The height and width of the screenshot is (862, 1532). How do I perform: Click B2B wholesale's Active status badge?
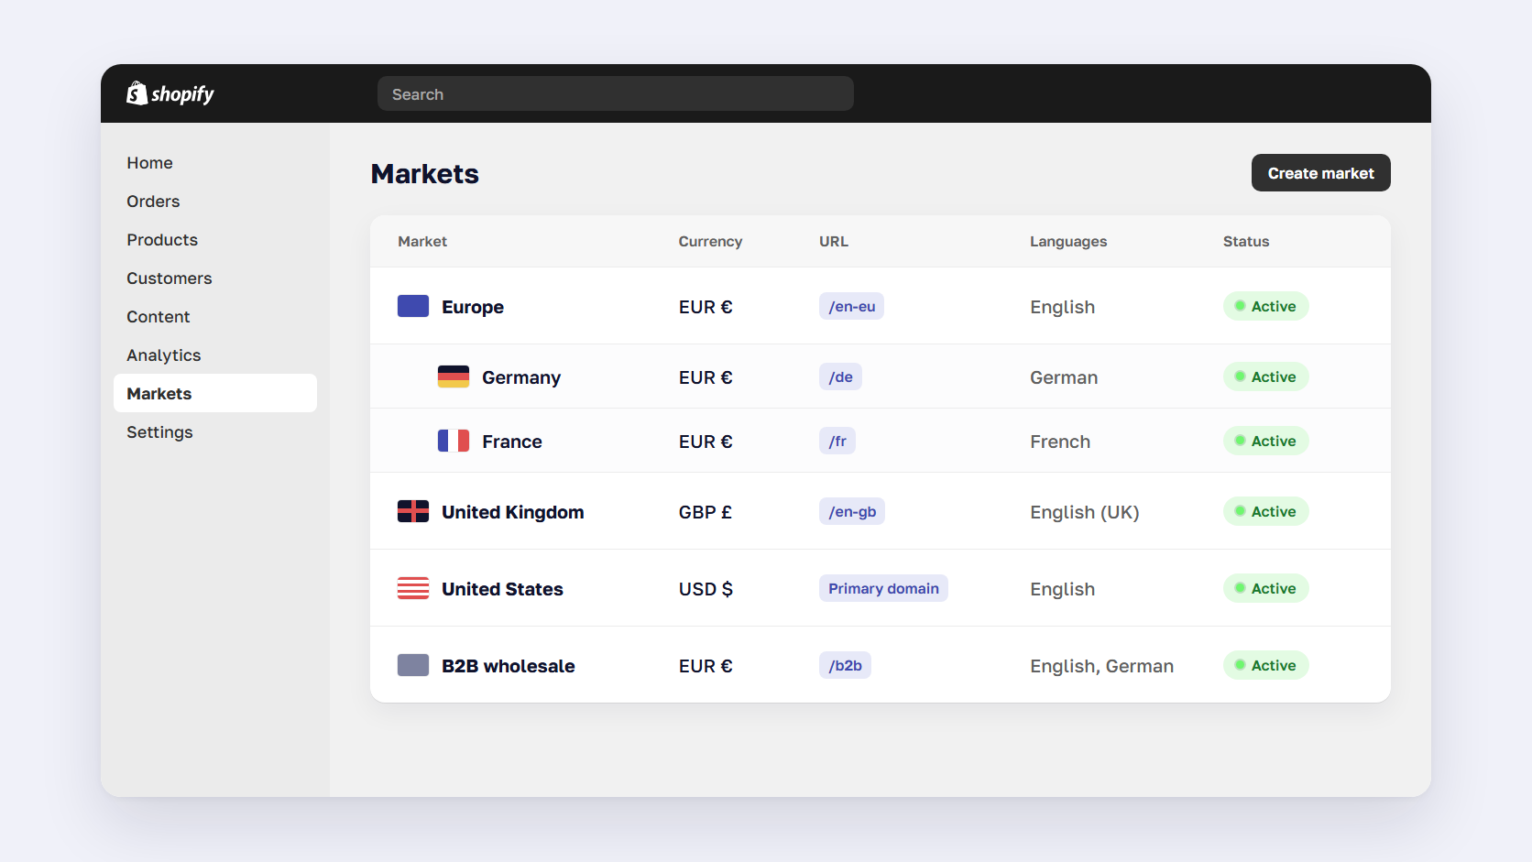[x=1265, y=665]
